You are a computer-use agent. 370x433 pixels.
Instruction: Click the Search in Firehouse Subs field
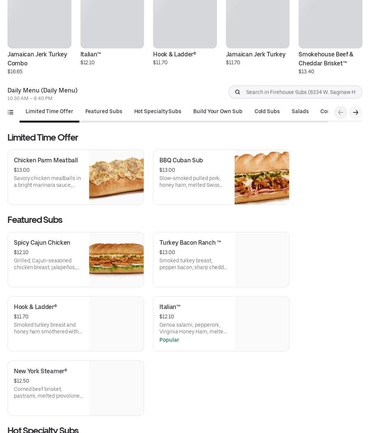point(295,92)
